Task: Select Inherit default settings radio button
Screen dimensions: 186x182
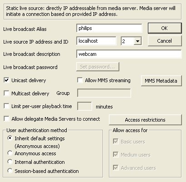Action: 10,138
